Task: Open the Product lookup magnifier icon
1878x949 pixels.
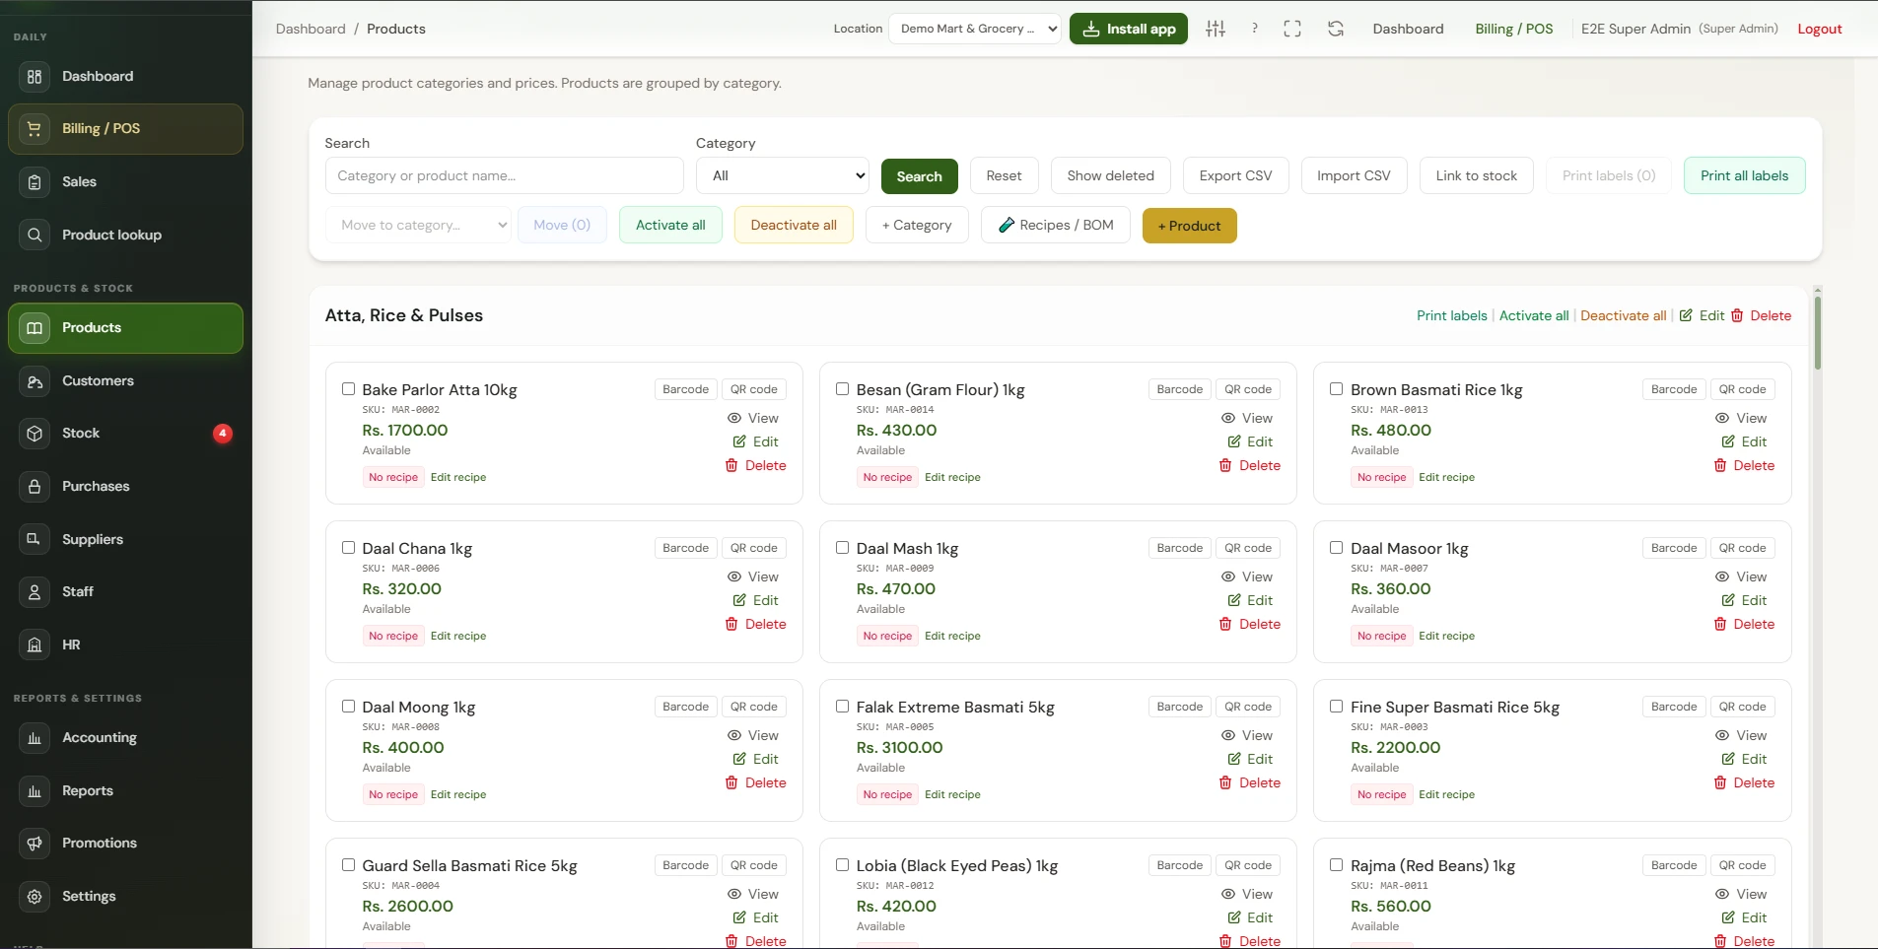Action: 35,235
